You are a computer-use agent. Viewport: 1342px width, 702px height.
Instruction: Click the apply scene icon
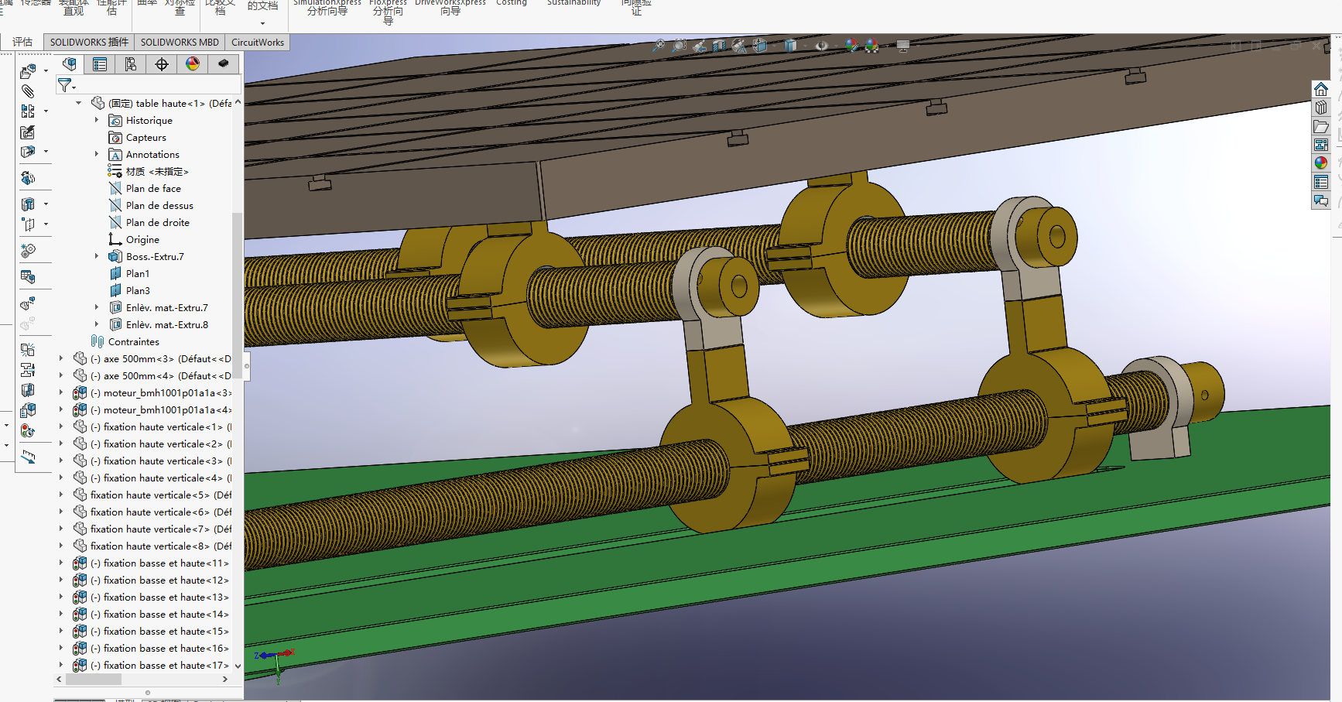pos(872,46)
